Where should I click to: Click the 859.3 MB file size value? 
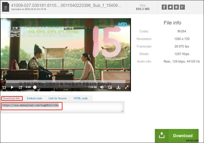coord(143,9)
